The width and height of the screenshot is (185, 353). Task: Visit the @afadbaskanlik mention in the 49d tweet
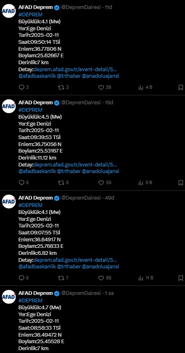pos(37,267)
